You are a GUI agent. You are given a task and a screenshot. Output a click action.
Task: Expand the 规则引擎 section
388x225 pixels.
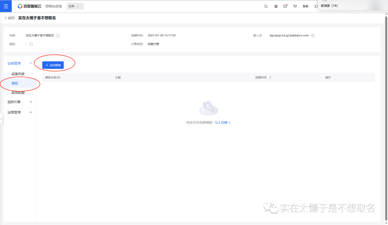31,102
